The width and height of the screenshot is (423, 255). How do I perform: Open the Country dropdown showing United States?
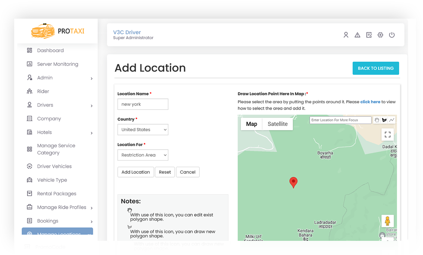click(143, 129)
